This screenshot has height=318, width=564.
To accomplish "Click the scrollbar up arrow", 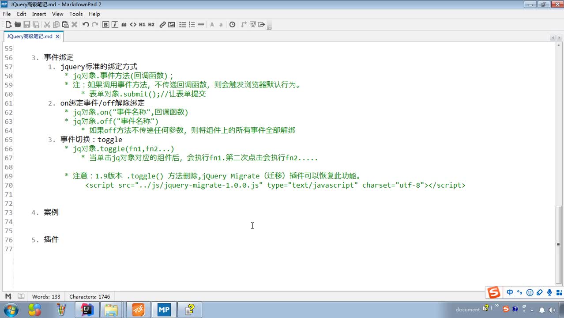I will [x=559, y=45].
